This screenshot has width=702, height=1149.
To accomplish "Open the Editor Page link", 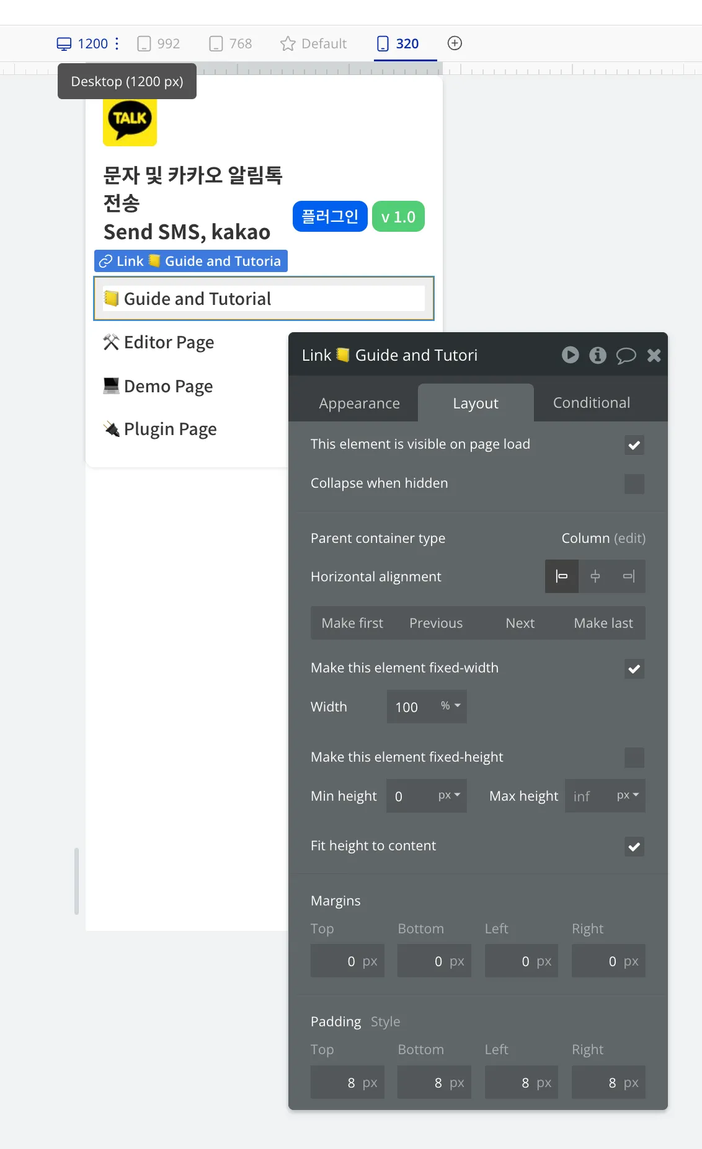I will click(x=159, y=342).
